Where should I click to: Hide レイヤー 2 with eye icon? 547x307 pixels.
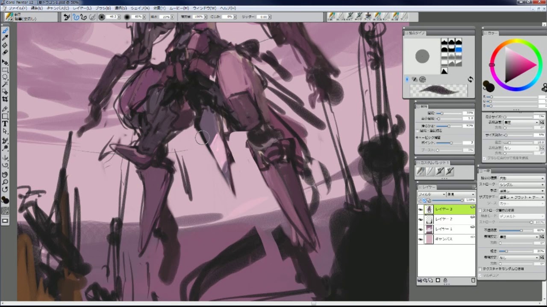[x=421, y=219]
